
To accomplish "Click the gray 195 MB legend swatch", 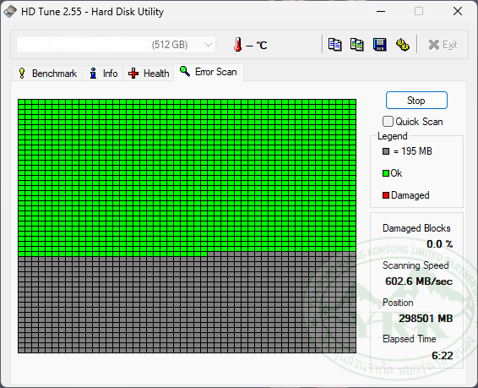I will click(386, 151).
